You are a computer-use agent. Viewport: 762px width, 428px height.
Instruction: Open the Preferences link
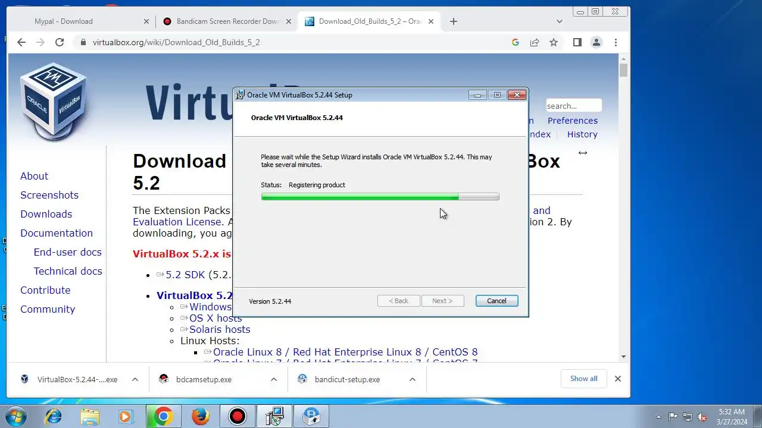(572, 121)
